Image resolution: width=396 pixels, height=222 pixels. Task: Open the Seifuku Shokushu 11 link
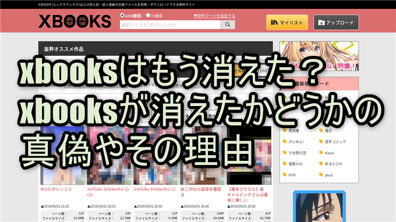point(154,189)
